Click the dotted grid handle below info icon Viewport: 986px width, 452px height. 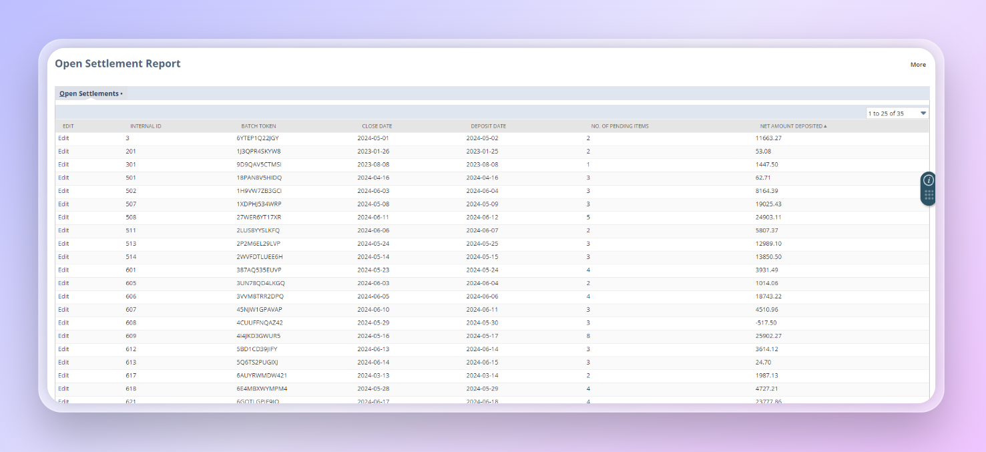coord(929,196)
